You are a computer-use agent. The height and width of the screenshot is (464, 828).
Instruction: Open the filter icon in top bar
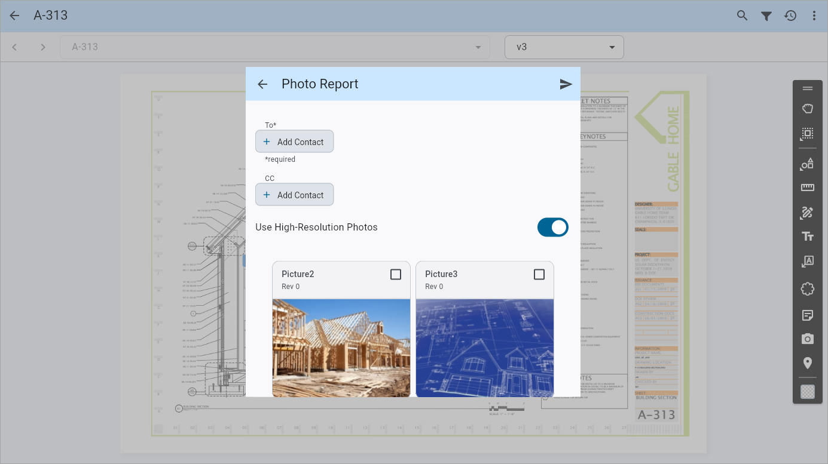click(x=766, y=16)
